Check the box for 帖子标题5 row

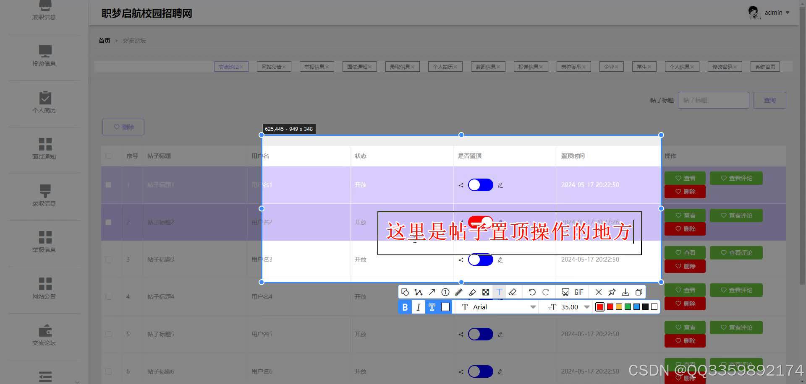(x=108, y=334)
